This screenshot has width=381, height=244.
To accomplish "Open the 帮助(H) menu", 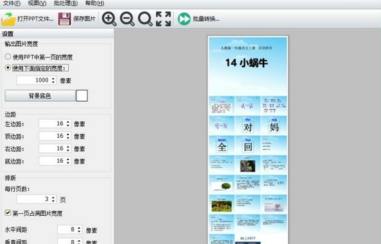I will click(x=94, y=3).
